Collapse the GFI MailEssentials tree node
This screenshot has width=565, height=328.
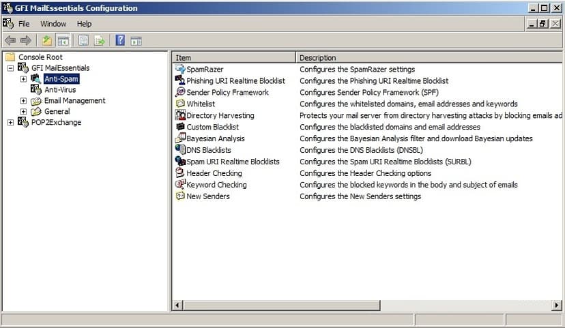pyautogui.click(x=10, y=68)
